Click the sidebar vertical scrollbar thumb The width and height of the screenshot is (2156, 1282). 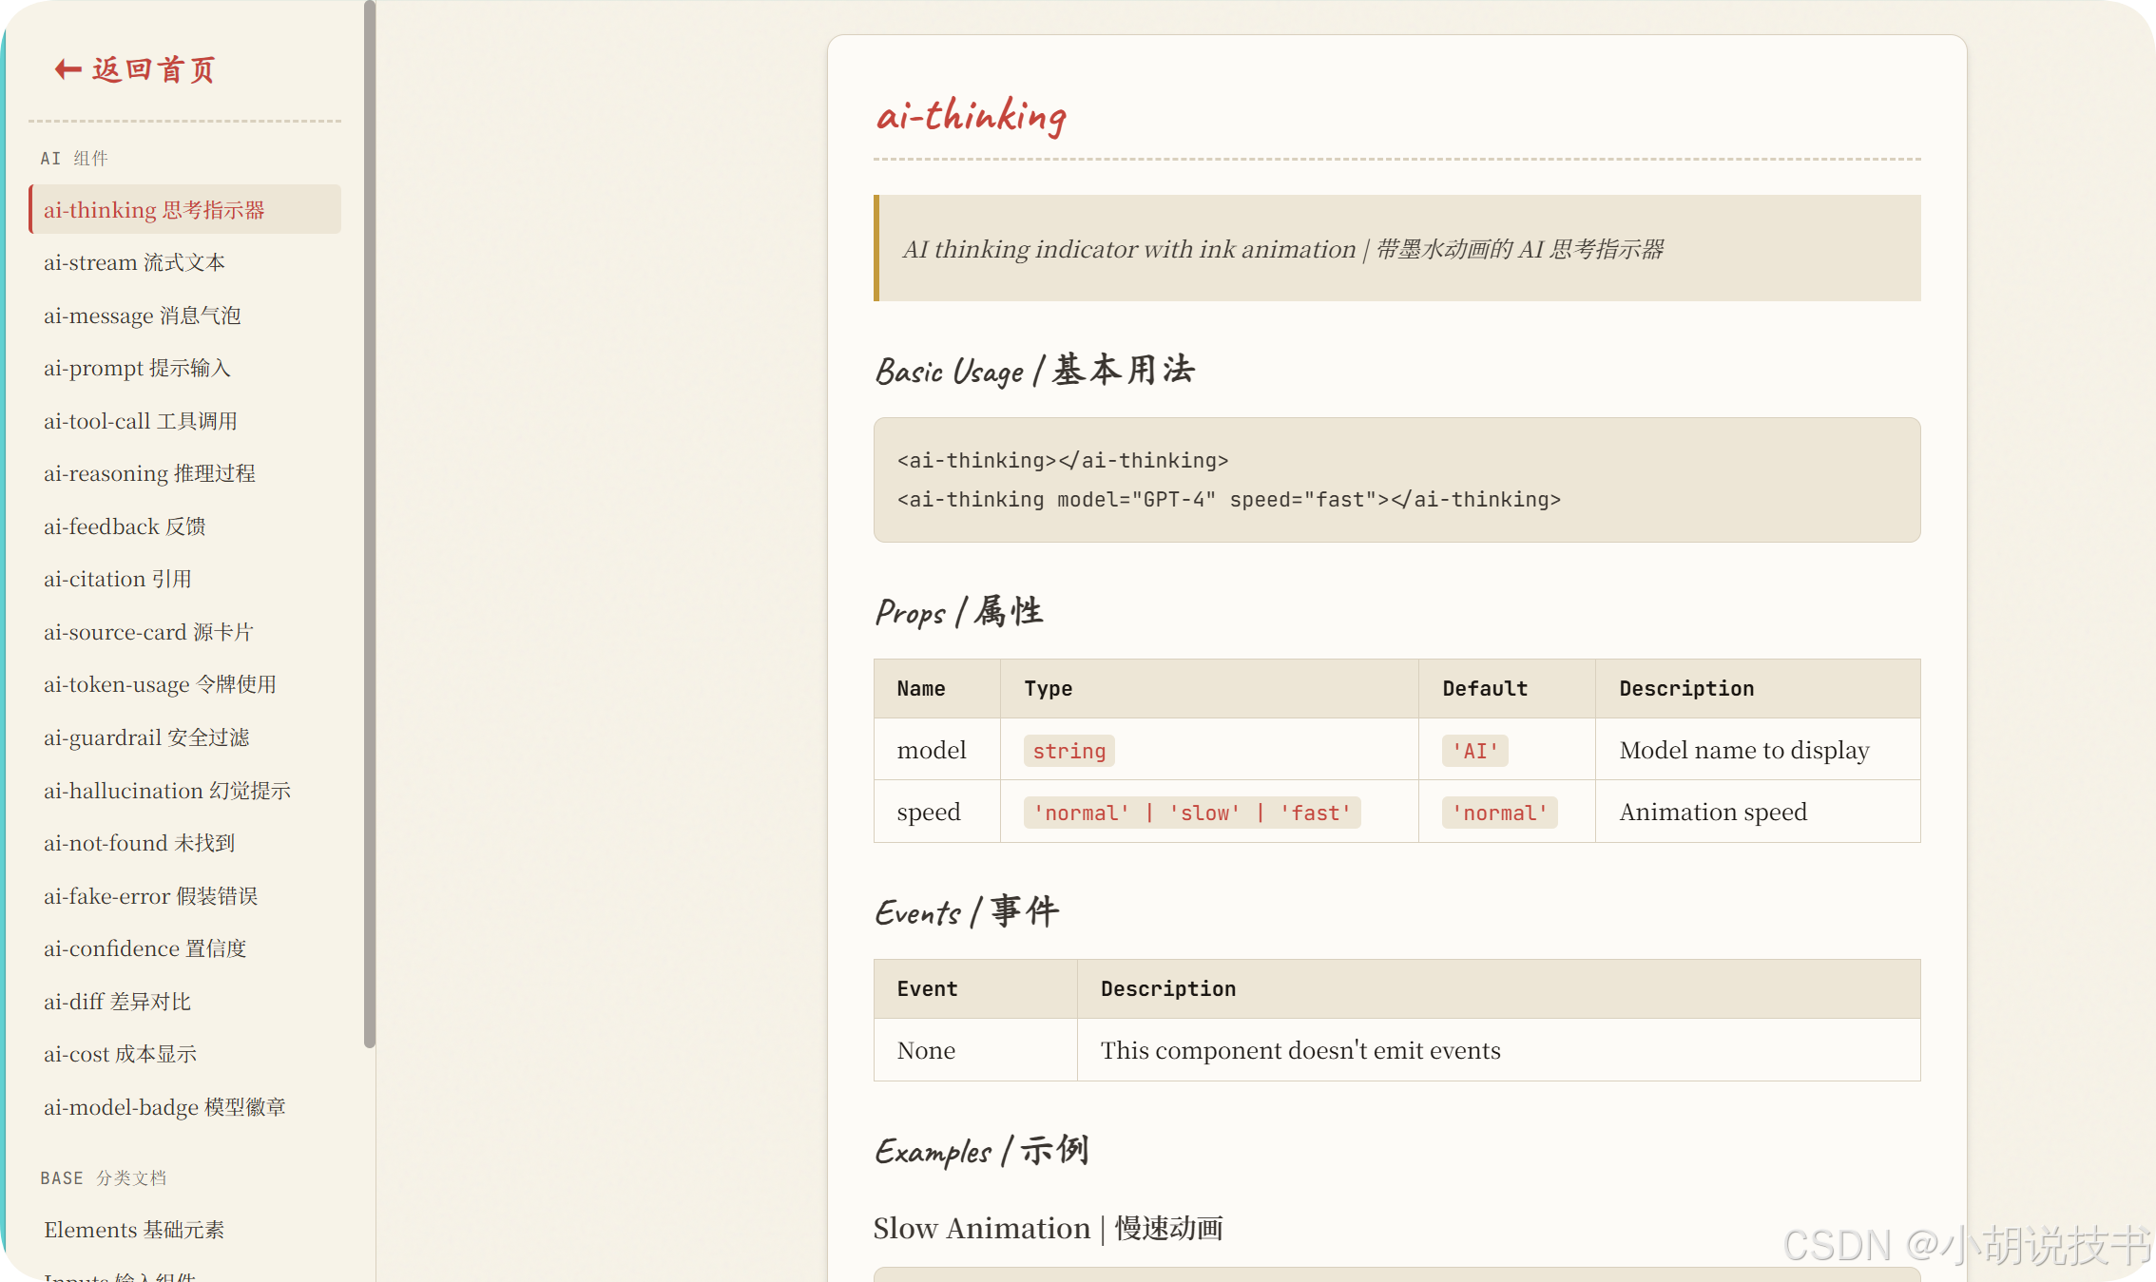click(370, 523)
